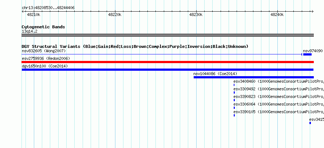Click the right arrowhead of the ruler
Screen dimensions: 324x148
pos(313,12)
